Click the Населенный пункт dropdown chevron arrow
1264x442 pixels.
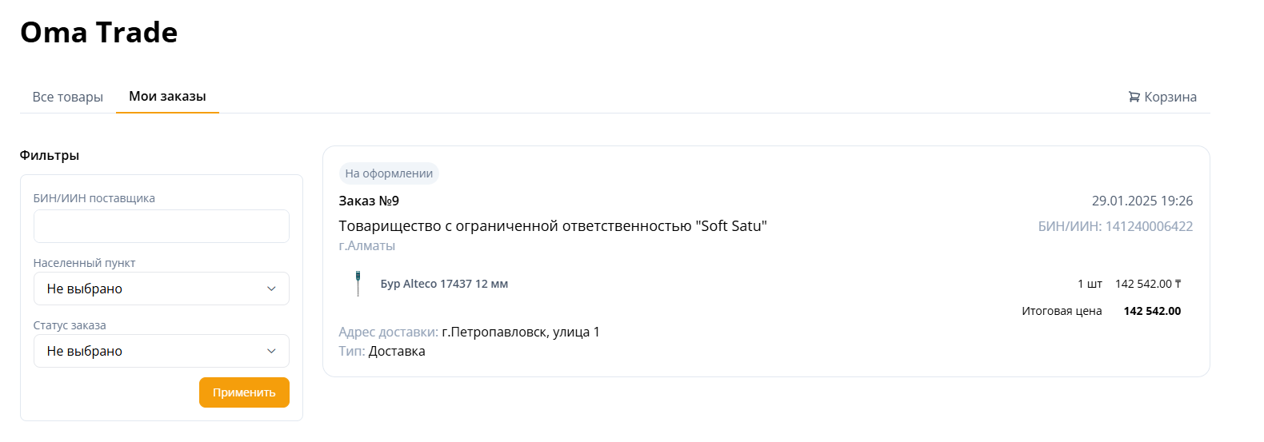271,289
